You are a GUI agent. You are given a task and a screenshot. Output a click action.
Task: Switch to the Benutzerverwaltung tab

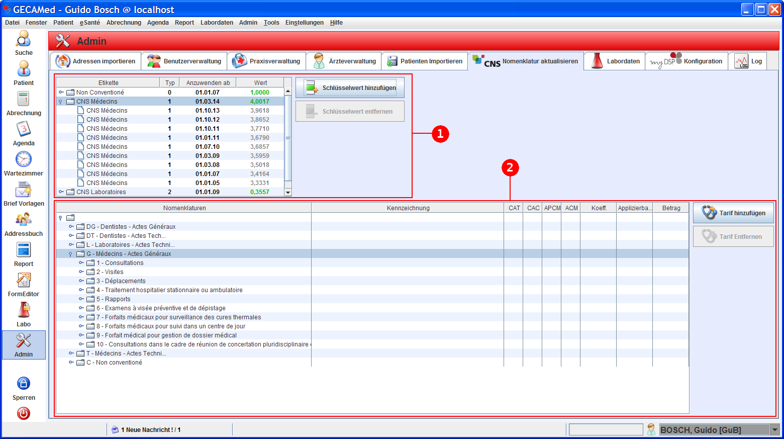coord(184,61)
